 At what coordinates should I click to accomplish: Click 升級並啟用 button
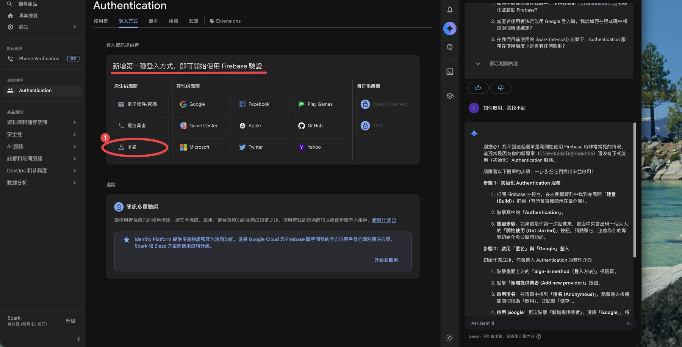point(386,260)
